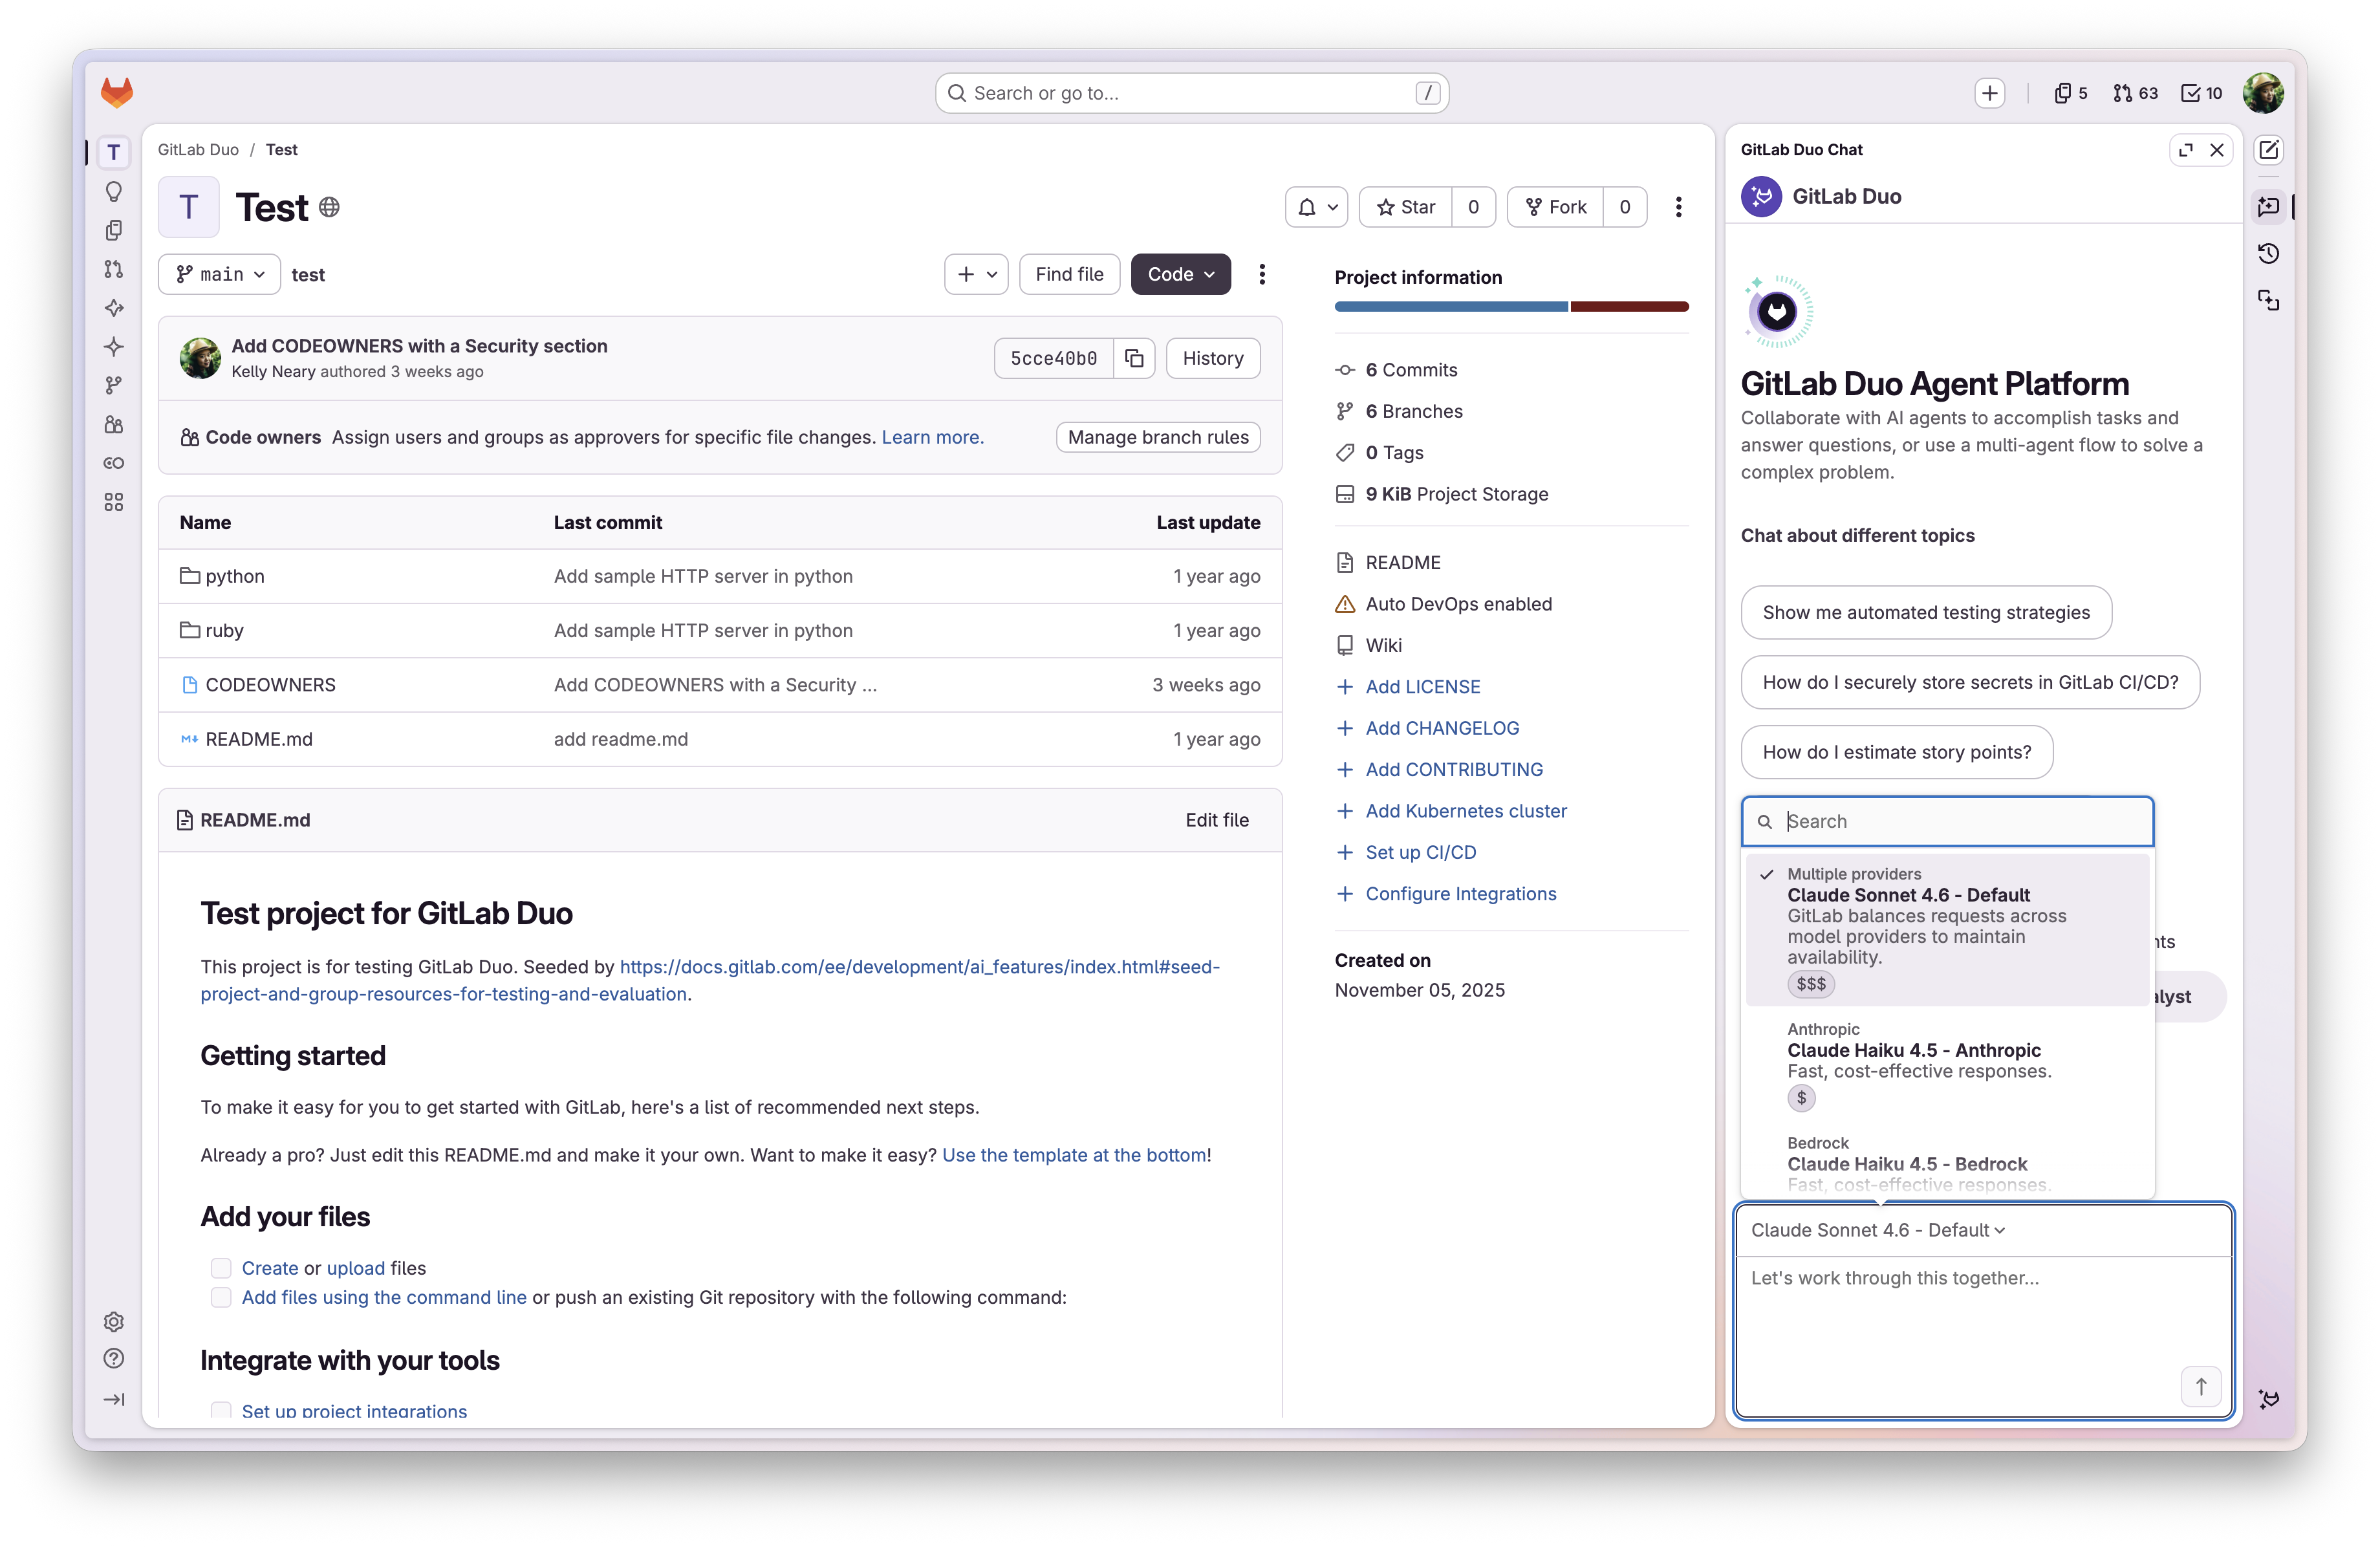Send the chat message with arrow button

2200,1386
